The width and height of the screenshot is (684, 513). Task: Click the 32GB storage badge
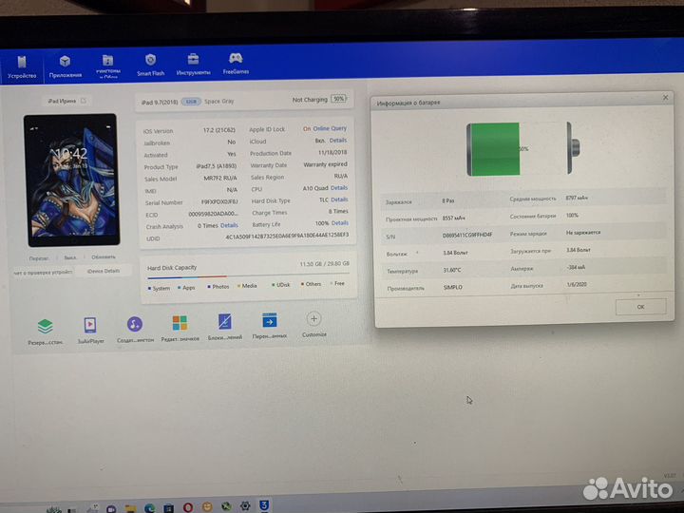coord(191,102)
